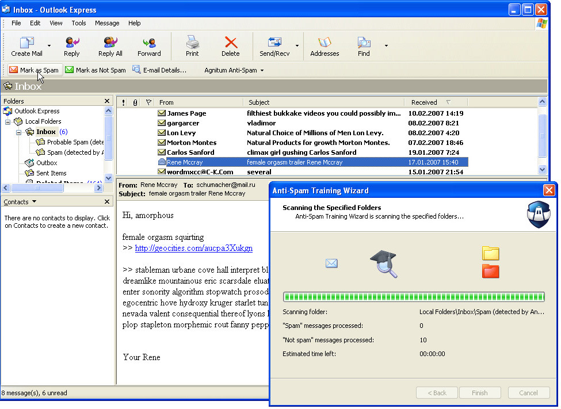Mark message as Spam
561x409 pixels.
click(35, 70)
